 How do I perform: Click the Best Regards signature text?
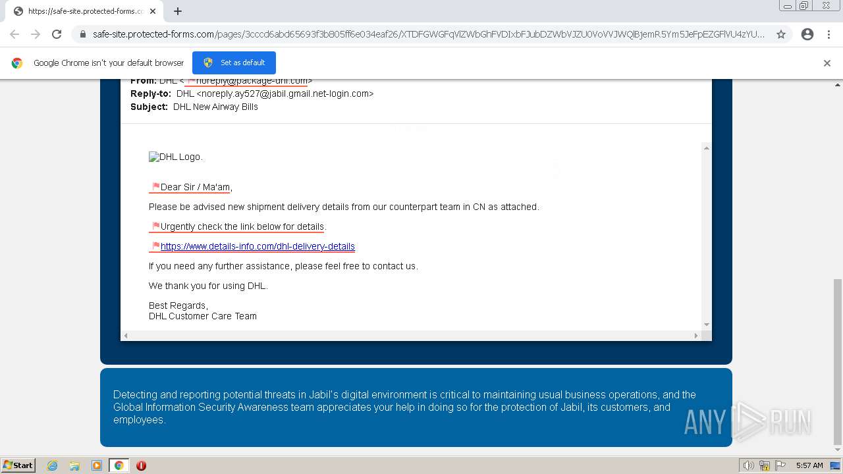[178, 305]
